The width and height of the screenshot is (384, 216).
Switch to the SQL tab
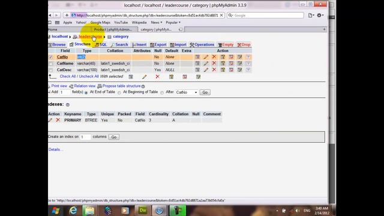click(x=101, y=44)
